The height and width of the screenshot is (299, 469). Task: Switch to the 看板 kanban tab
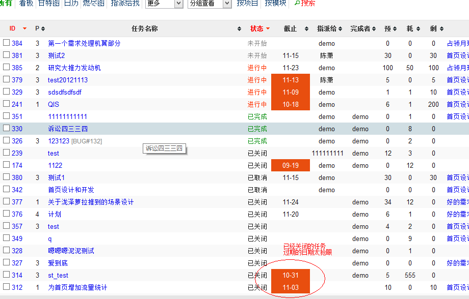click(x=26, y=3)
